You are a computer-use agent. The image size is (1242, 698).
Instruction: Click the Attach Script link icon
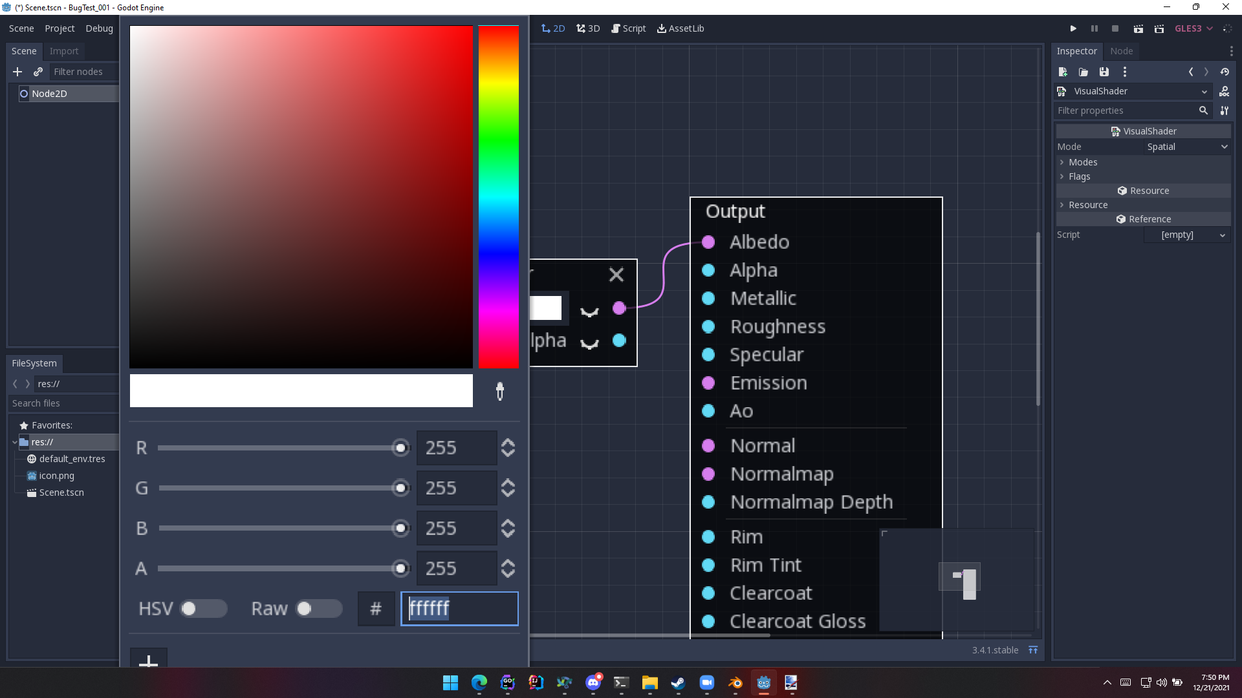pyautogui.click(x=38, y=72)
